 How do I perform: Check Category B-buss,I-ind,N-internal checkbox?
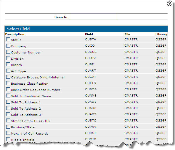coord(8,77)
